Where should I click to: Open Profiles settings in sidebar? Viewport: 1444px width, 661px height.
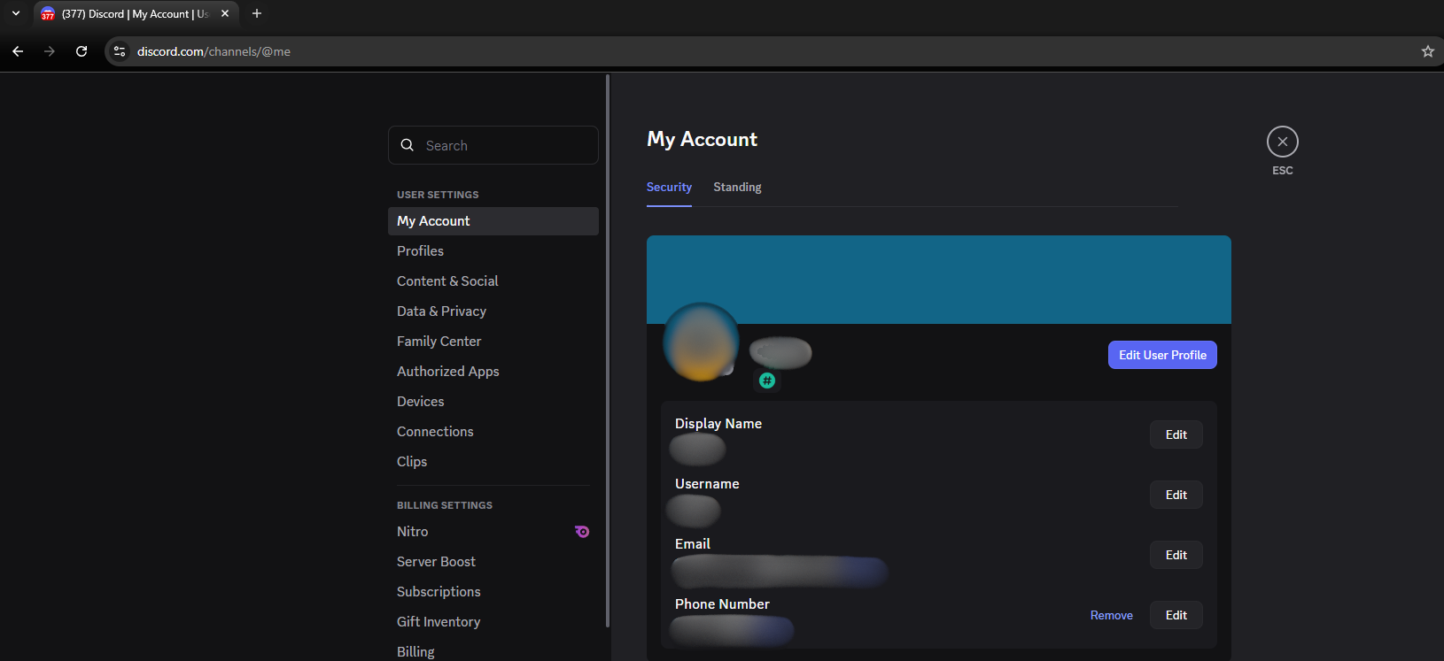[421, 251]
